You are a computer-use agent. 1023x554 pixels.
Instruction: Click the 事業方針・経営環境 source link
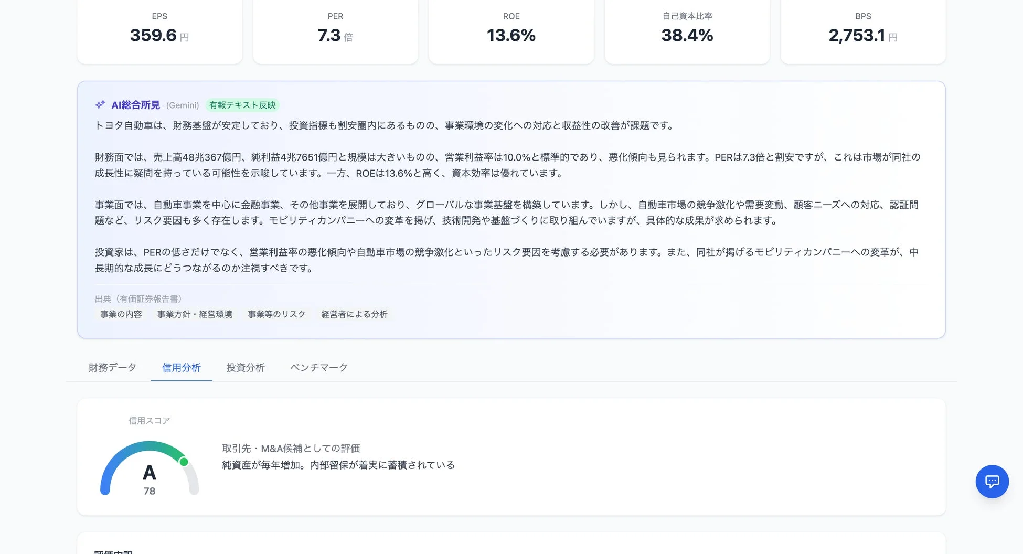click(x=194, y=314)
